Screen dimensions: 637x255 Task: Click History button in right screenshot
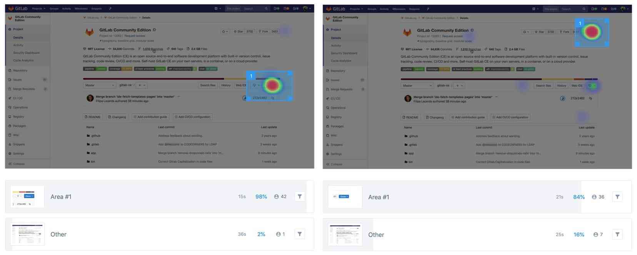click(561, 86)
